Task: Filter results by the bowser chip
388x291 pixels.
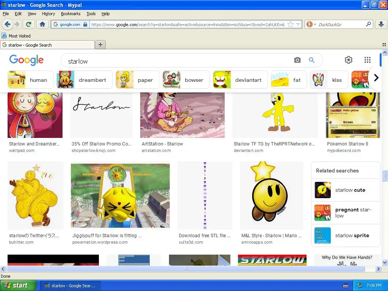Action: pos(186,80)
